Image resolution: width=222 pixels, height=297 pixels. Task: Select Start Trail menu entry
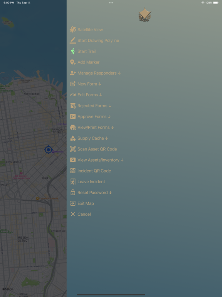coord(86,51)
